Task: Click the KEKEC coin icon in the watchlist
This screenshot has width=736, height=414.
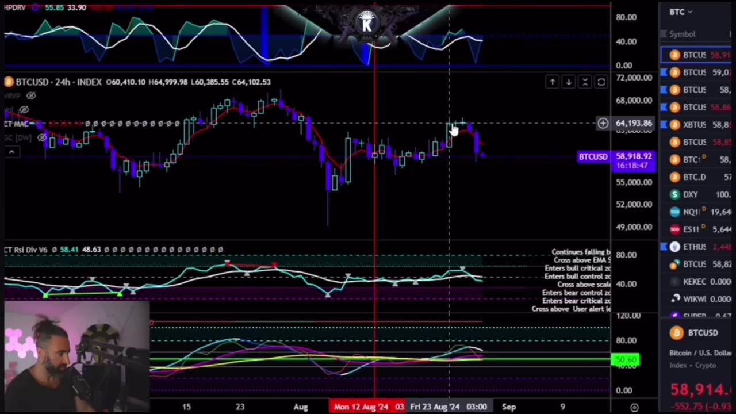Action: [675, 281]
